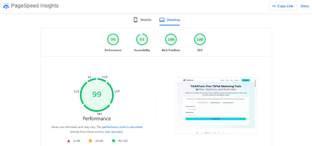This screenshot has height=146, width=312.
Task: Jump to SEO score gauge 100
Action: tap(200, 39)
